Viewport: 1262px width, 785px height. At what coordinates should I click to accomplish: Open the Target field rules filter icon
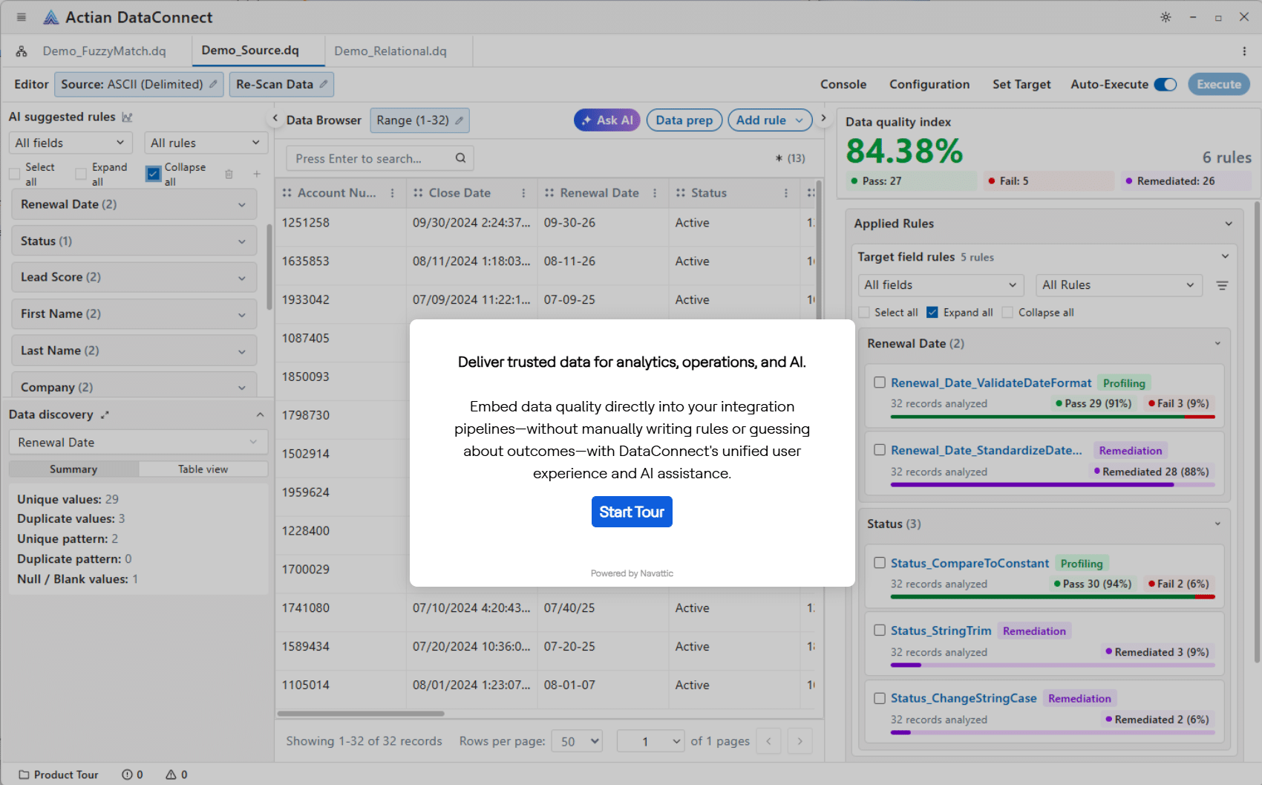click(x=1222, y=285)
